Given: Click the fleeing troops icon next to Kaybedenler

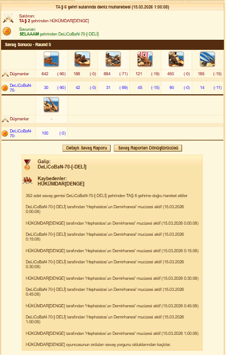Looking at the screenshot, I should point(28,181).
